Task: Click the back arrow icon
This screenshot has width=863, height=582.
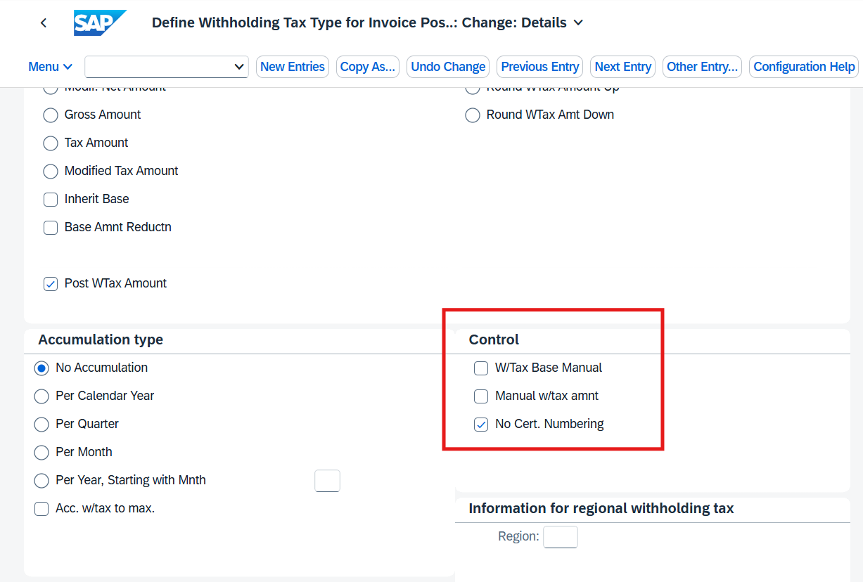Action: (x=44, y=22)
